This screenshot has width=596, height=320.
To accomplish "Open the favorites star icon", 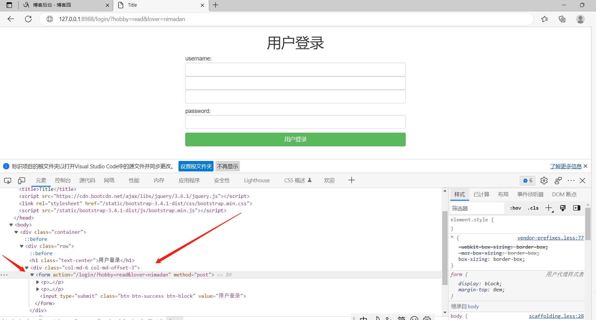I will pyautogui.click(x=545, y=19).
